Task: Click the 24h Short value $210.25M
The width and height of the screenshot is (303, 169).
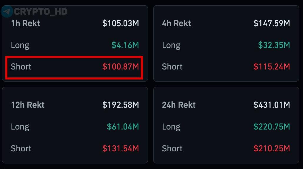Action: point(272,148)
